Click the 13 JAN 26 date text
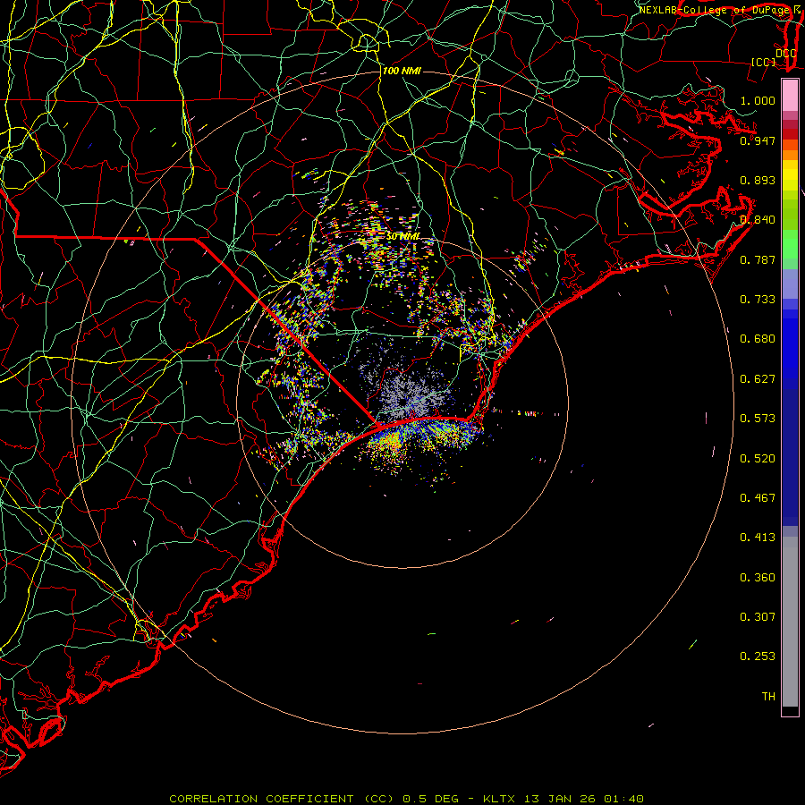Viewport: 805px width, 805px height. pos(560,799)
